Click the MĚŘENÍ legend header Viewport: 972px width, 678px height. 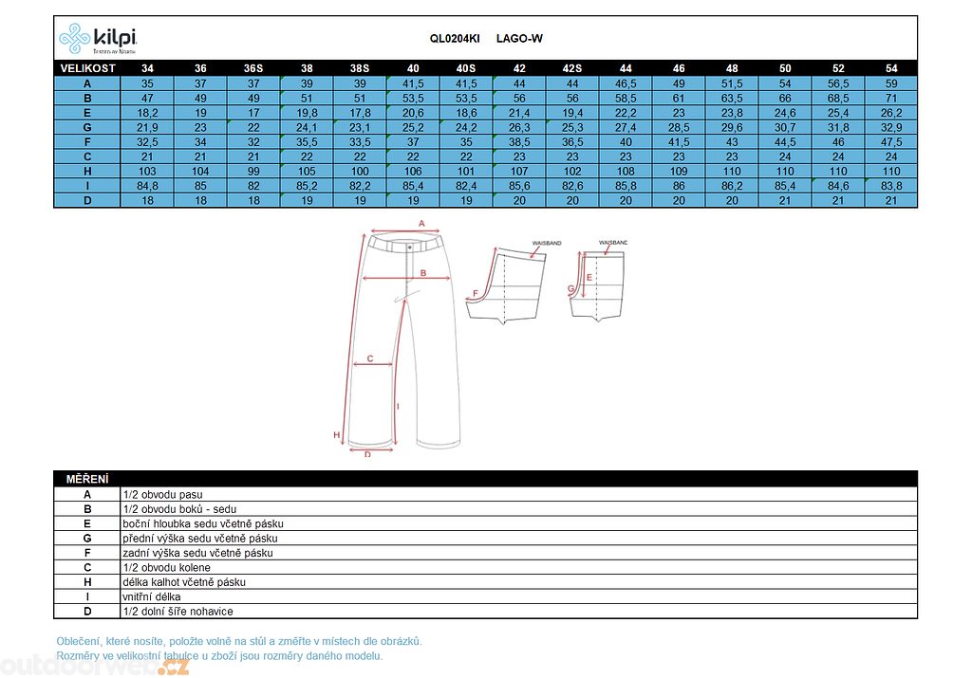point(87,479)
